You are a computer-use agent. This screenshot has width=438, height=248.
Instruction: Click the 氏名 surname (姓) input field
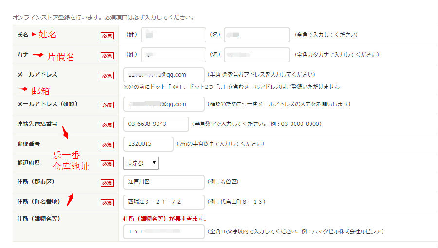click(x=173, y=35)
